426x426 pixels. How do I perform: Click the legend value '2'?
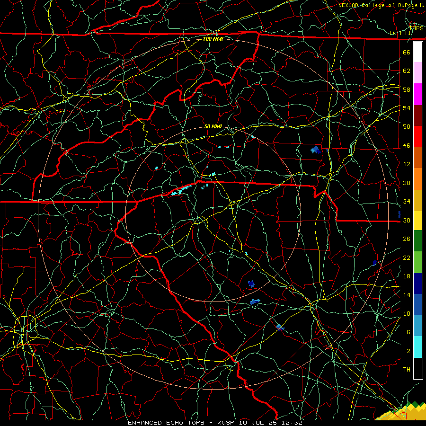pyautogui.click(x=408, y=351)
